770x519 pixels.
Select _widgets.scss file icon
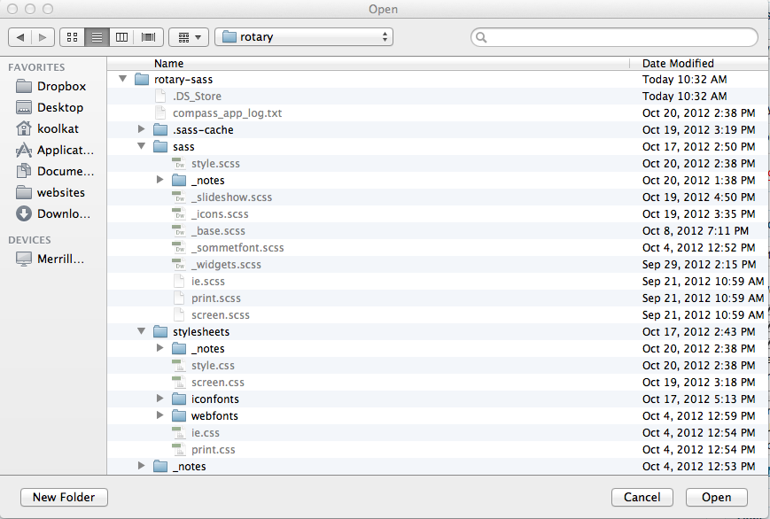tap(179, 265)
